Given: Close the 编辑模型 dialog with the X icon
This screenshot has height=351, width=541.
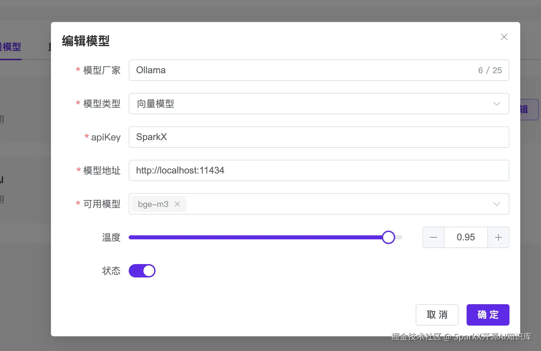Looking at the screenshot, I should pos(504,37).
